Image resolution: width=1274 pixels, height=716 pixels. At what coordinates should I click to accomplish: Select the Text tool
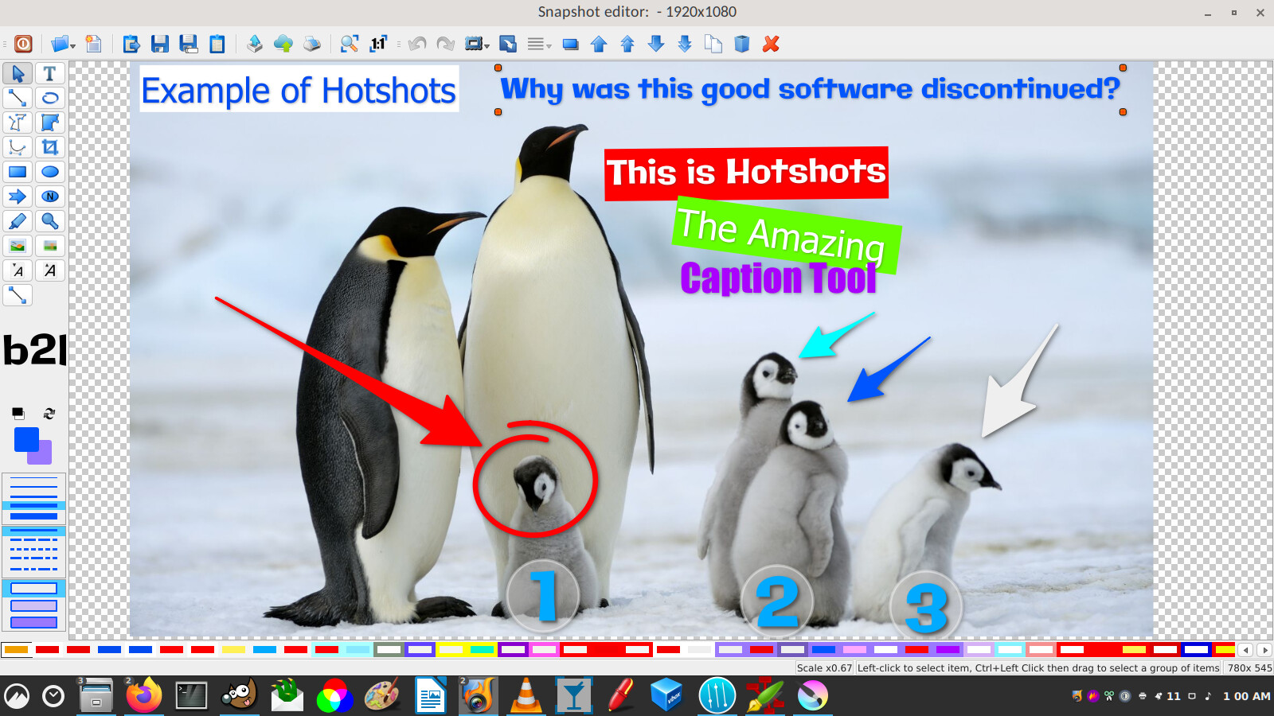click(x=49, y=73)
